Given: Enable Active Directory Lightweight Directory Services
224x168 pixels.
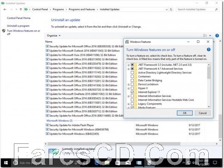Looking at the screenshot, I should 132,72.
